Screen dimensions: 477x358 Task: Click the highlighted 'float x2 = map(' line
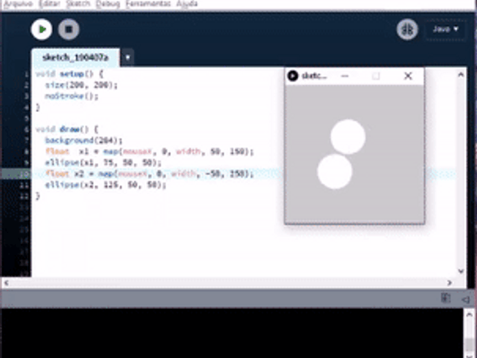149,173
